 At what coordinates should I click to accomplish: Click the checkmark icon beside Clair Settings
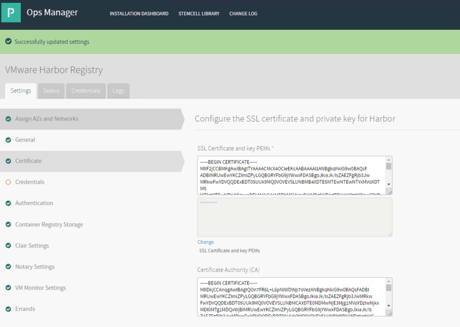click(8, 246)
